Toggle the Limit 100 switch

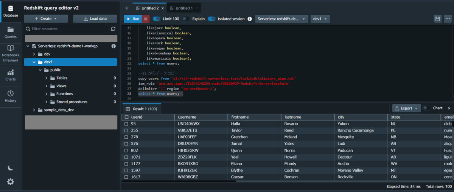[157, 19]
